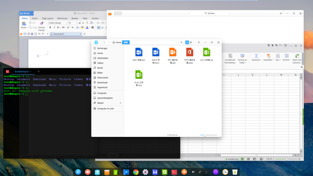Go to Downloads in file manager sidebar

[x=102, y=82]
